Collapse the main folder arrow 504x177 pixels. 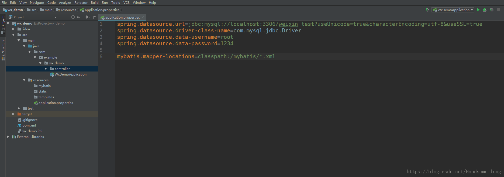pos(19,40)
